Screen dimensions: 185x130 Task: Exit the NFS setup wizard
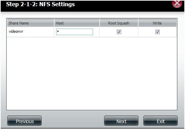[x=161, y=121]
